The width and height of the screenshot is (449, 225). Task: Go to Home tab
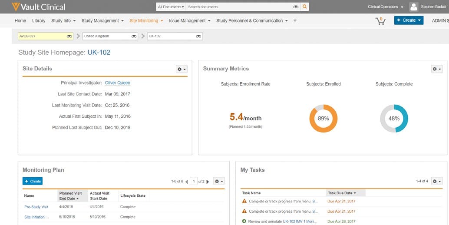coord(20,20)
